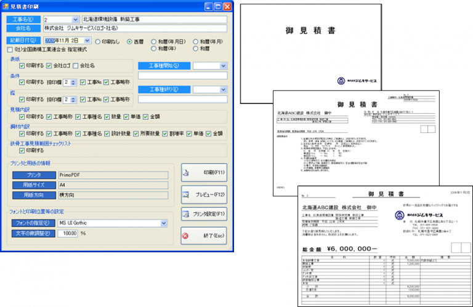Toggle 印刷する checkbox in 条件 group
The height and width of the screenshot is (307, 473).
pos(22,82)
